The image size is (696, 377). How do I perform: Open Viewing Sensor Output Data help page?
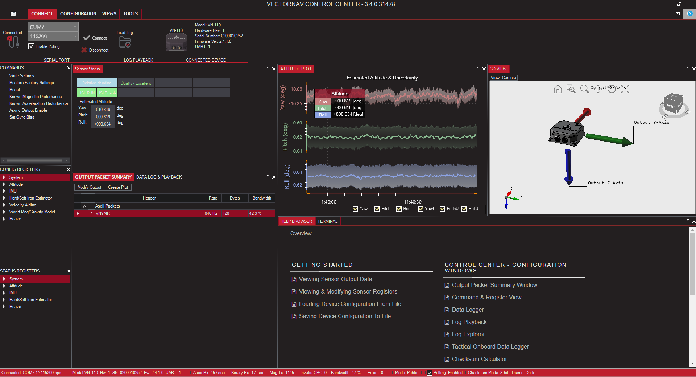pos(335,279)
